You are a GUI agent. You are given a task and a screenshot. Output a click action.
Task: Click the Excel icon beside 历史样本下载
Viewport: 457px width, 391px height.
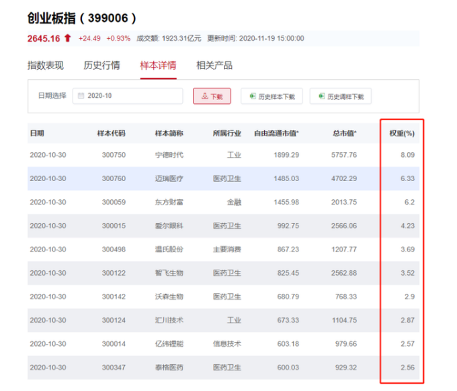[253, 97]
